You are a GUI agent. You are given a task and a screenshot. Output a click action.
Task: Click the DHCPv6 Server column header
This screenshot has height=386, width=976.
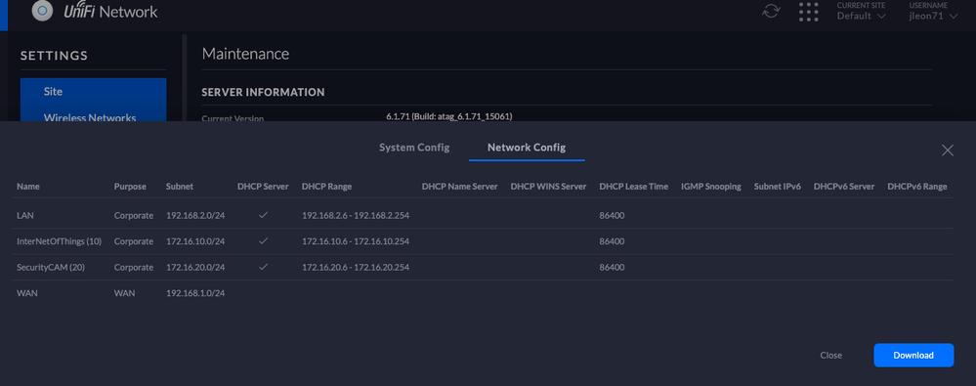click(x=844, y=187)
